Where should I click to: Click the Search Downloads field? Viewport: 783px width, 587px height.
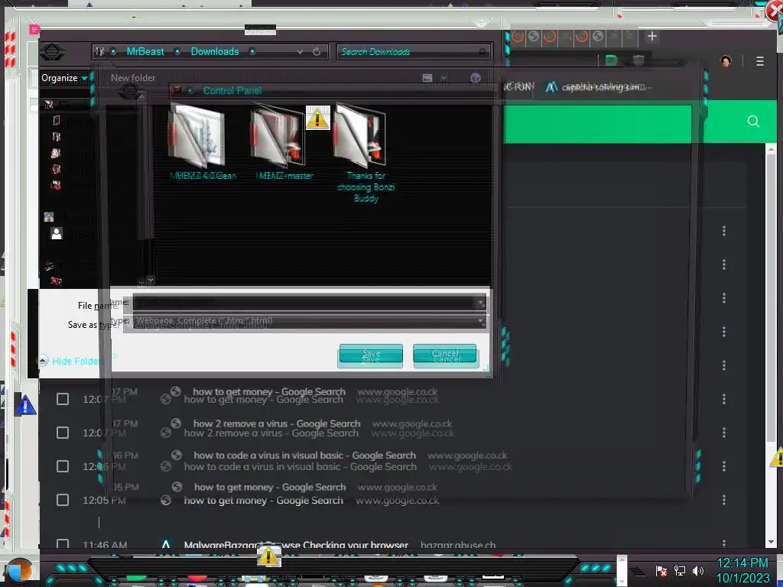click(x=414, y=52)
